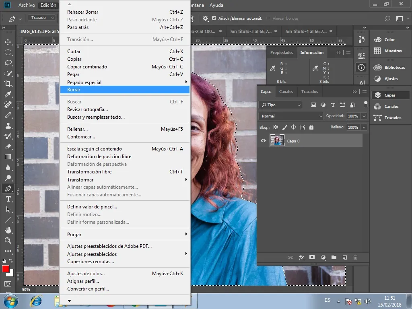Toggle type layer filter

(x=333, y=105)
